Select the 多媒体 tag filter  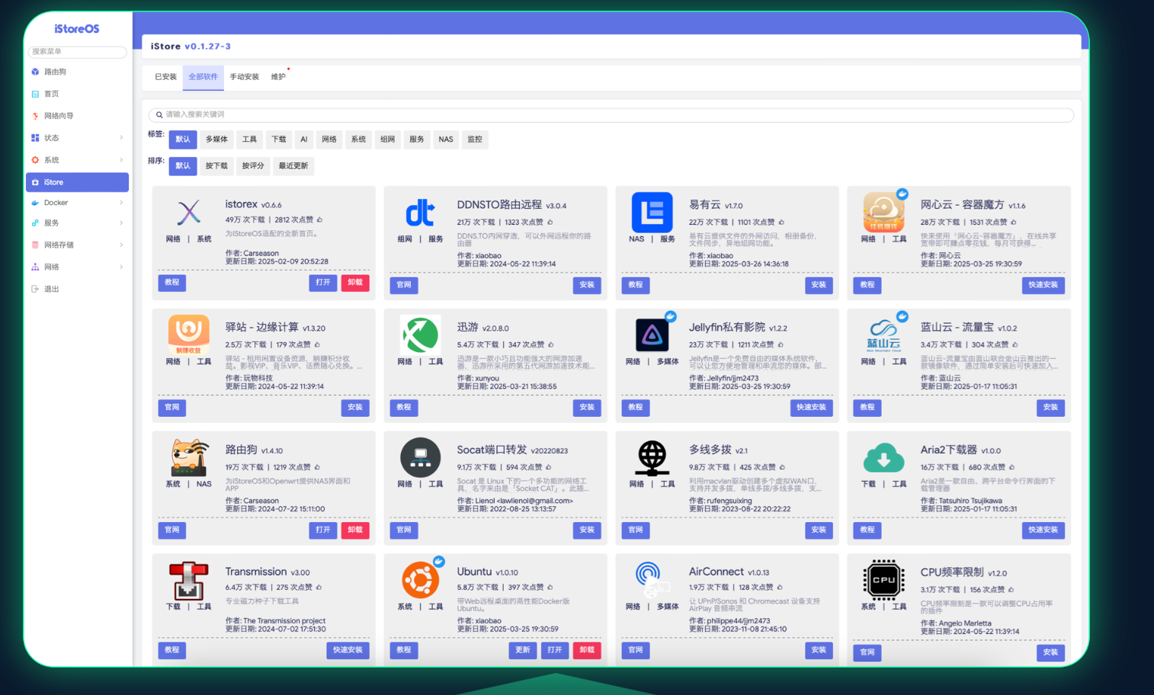click(x=216, y=139)
